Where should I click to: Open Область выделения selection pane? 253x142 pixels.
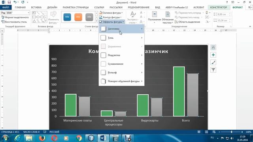(x=187, y=22)
